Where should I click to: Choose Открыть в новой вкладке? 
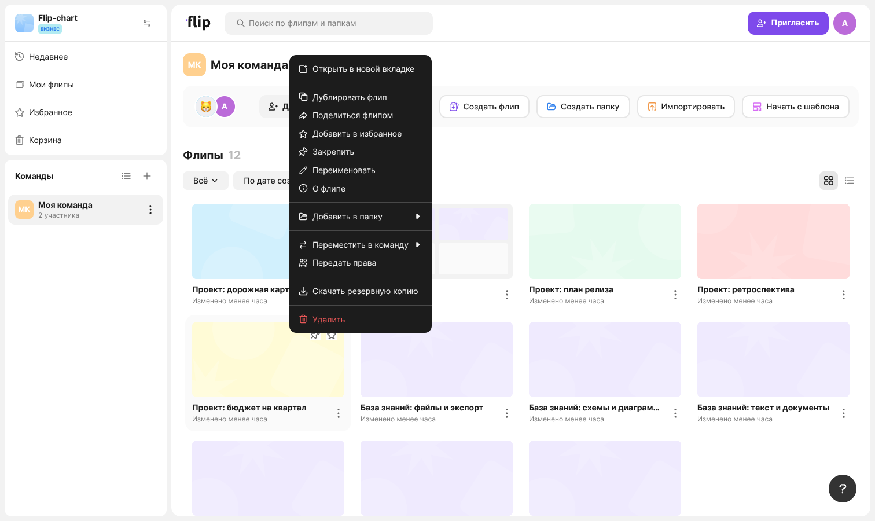click(361, 69)
